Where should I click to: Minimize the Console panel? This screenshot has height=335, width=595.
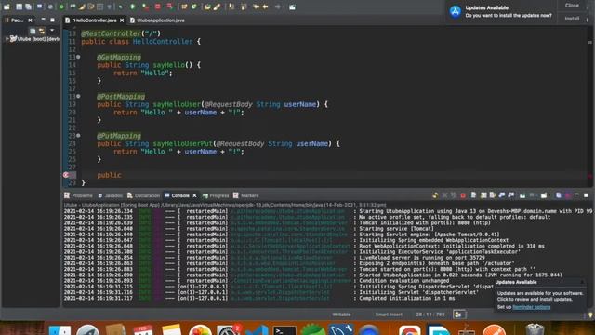coord(576,194)
